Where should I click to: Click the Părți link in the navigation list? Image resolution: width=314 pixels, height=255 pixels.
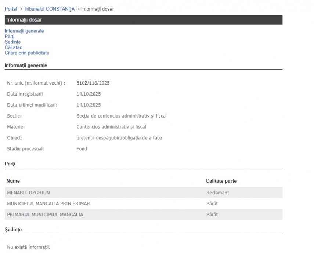point(10,37)
